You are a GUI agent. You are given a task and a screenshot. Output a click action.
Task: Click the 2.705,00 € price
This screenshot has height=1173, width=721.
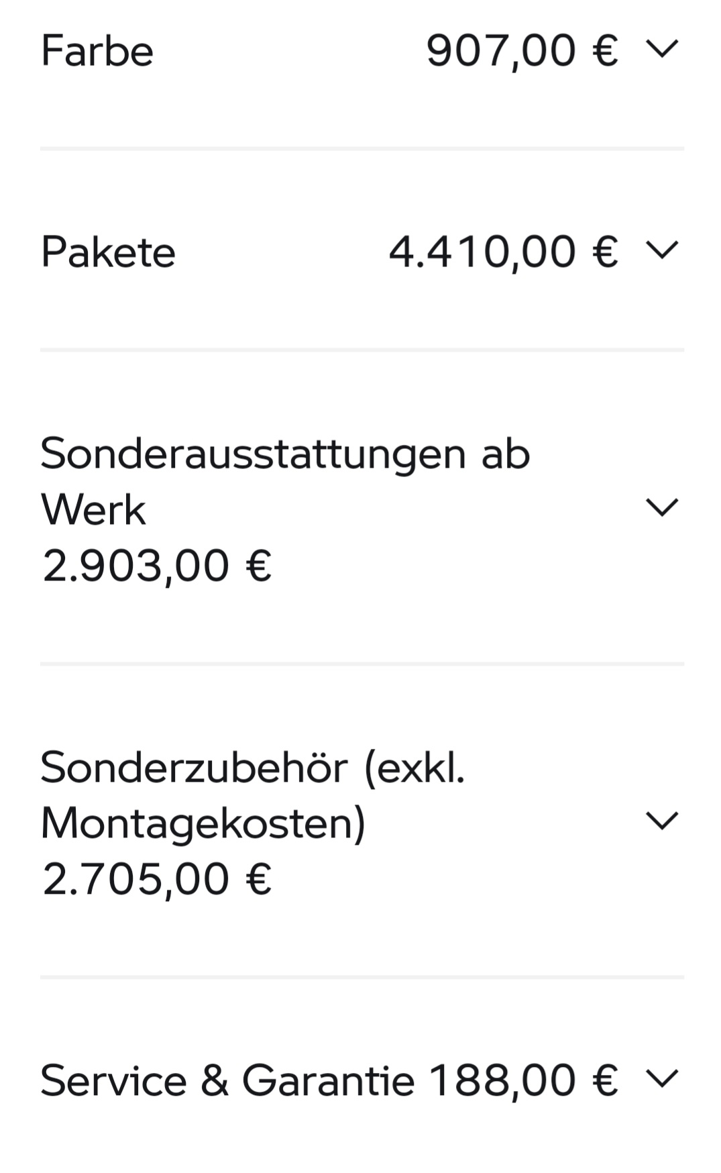[x=157, y=879]
